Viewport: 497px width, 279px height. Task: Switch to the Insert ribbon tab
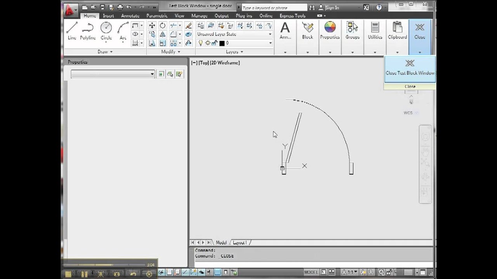pos(108,15)
